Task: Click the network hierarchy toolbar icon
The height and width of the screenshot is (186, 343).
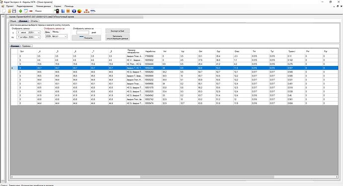Action: [x=86, y=11]
